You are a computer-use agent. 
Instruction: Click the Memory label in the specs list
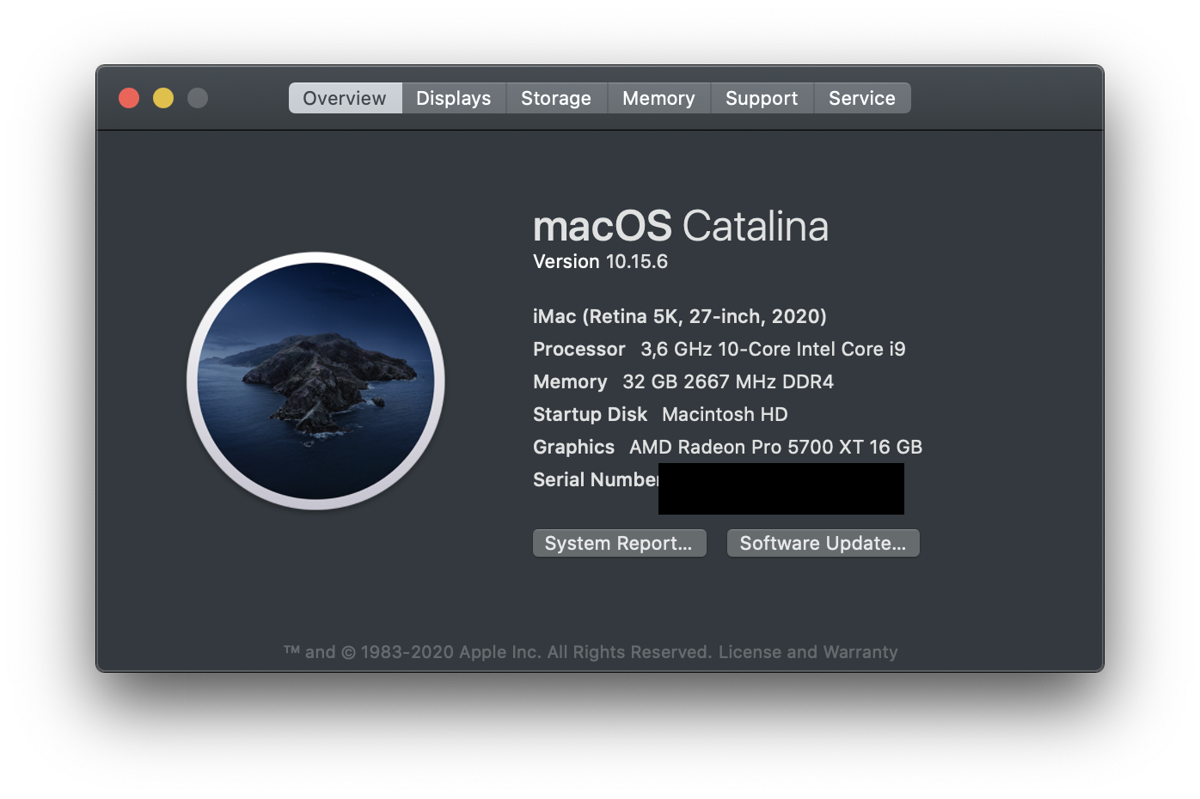pos(570,381)
